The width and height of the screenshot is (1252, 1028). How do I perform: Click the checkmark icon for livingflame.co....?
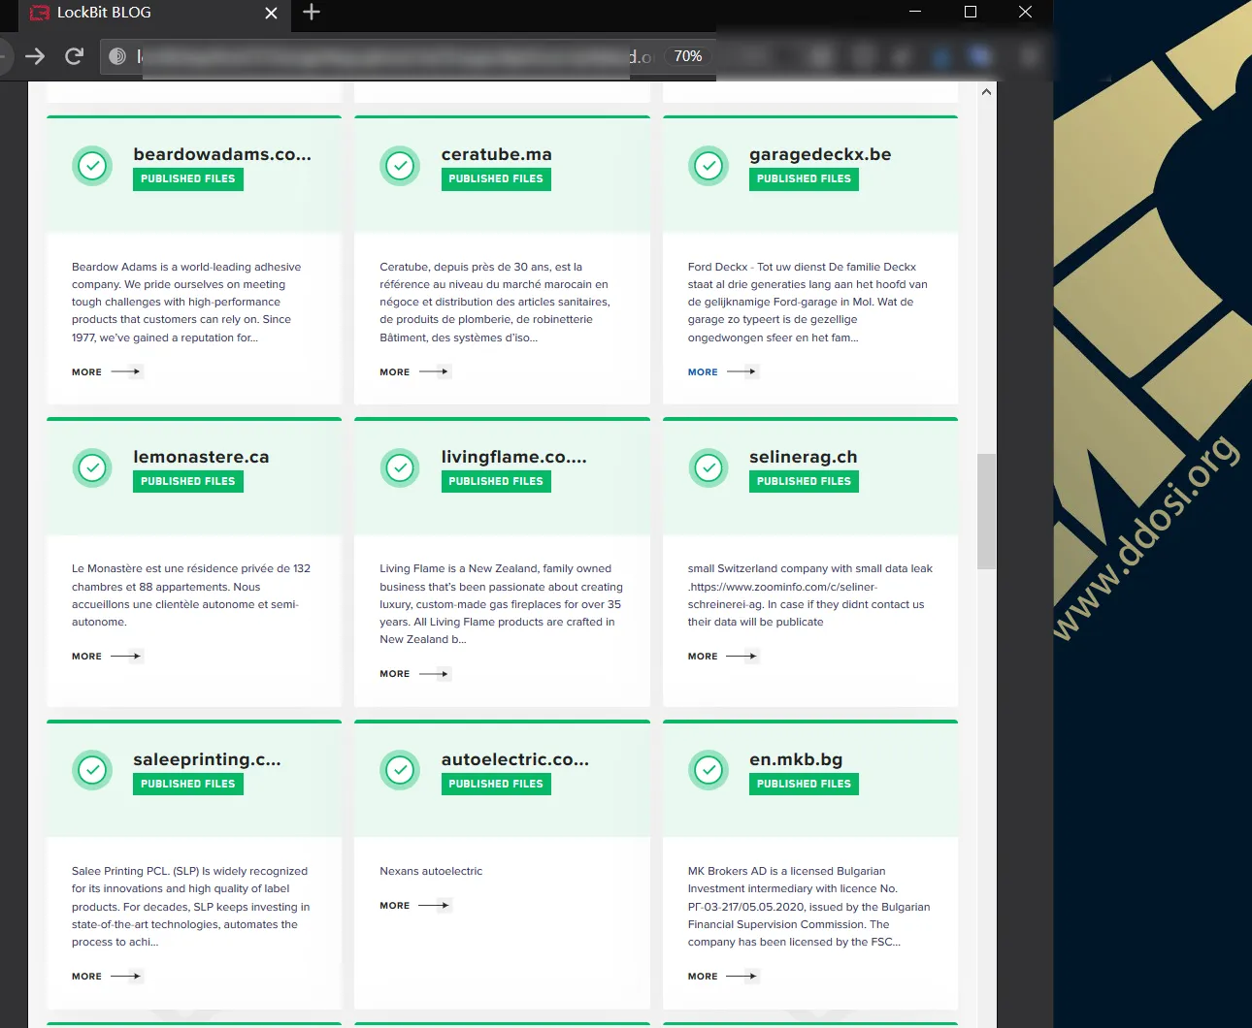point(400,468)
